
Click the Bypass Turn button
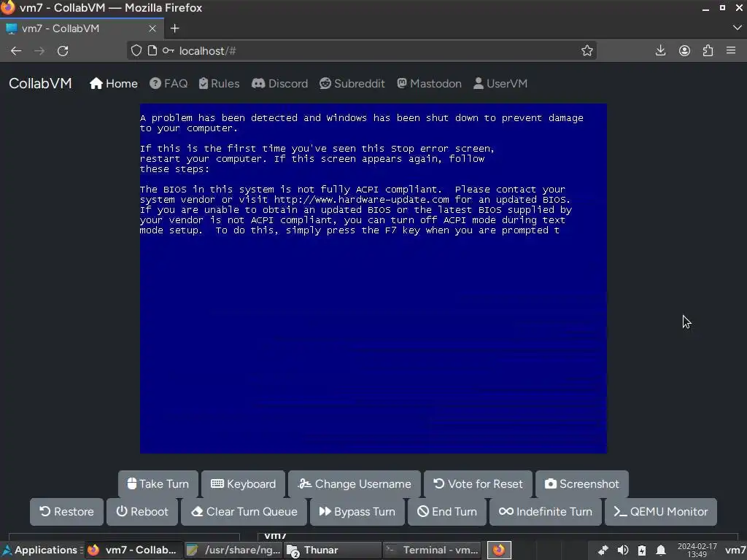click(x=357, y=511)
